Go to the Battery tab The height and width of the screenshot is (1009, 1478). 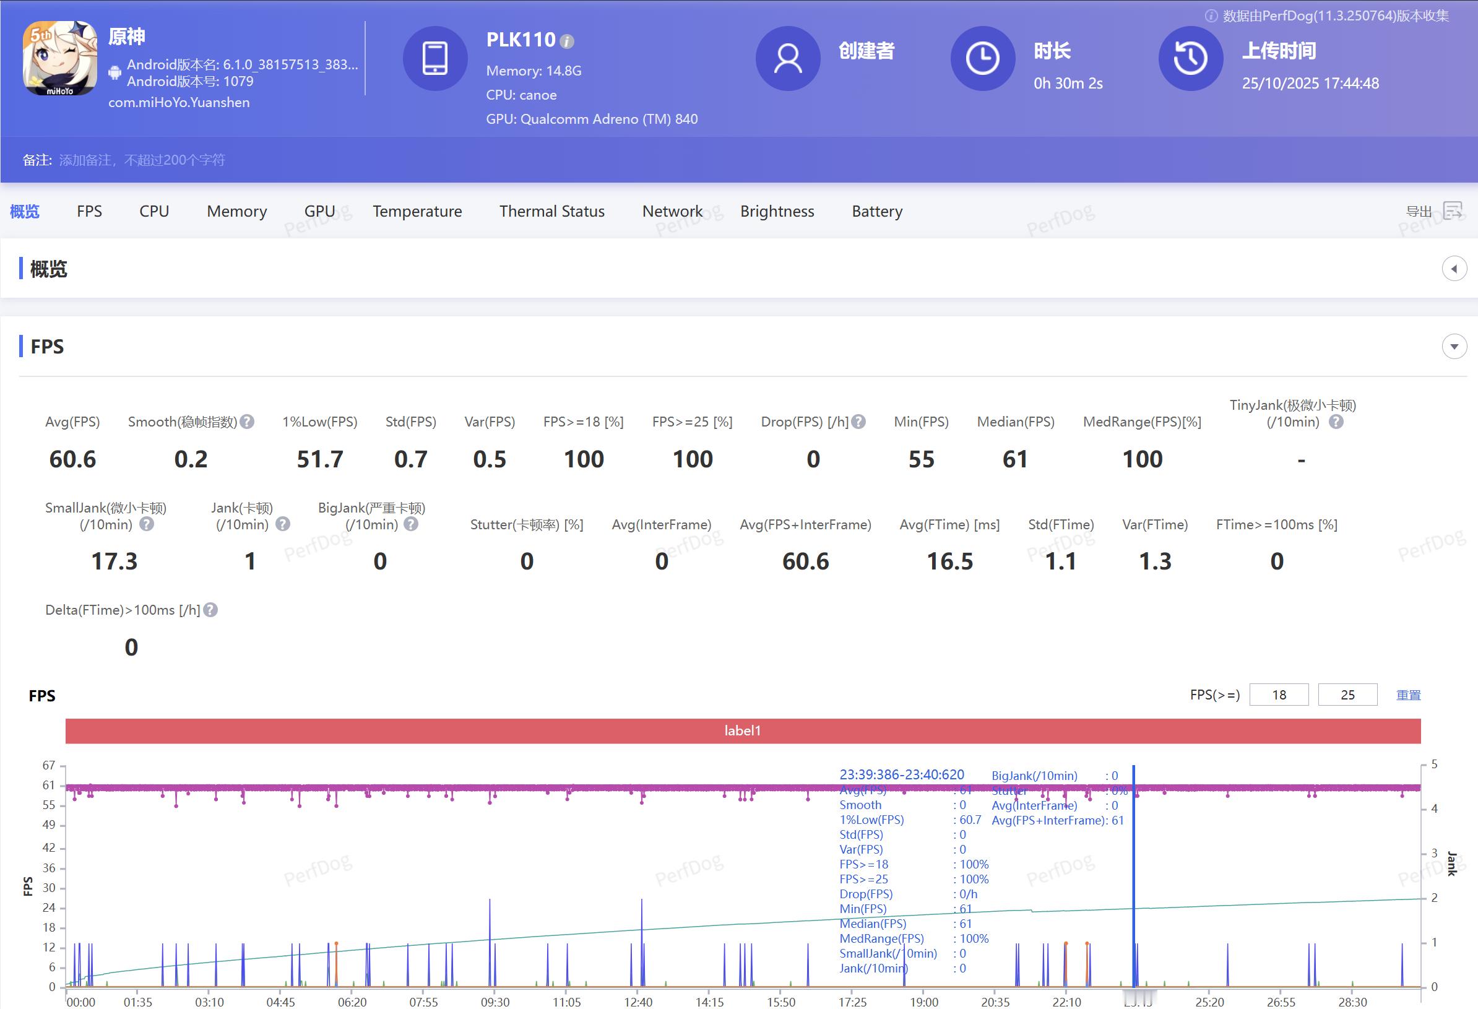pyautogui.click(x=876, y=211)
